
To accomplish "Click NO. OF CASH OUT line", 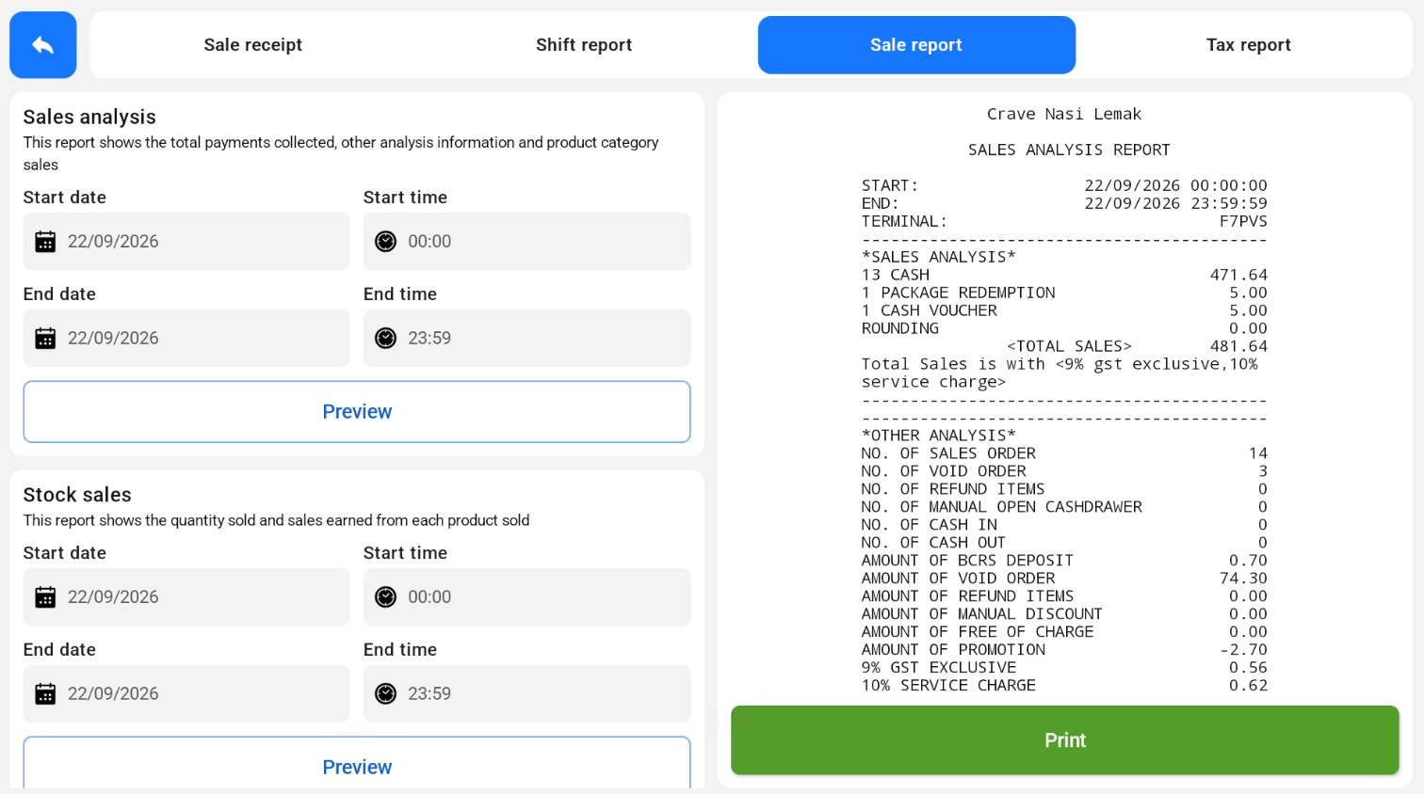I will tap(1064, 543).
